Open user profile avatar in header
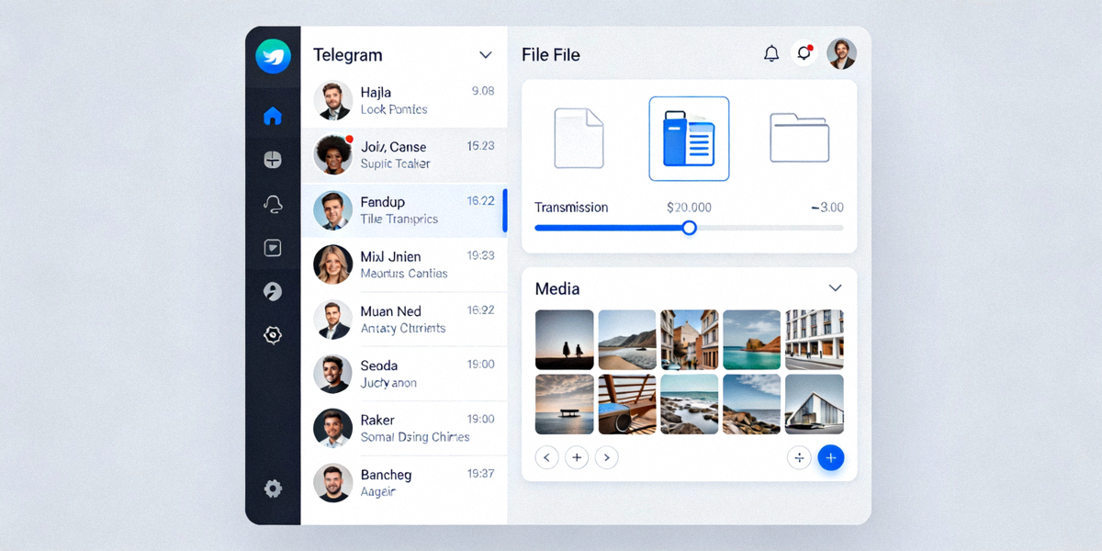 pos(841,54)
